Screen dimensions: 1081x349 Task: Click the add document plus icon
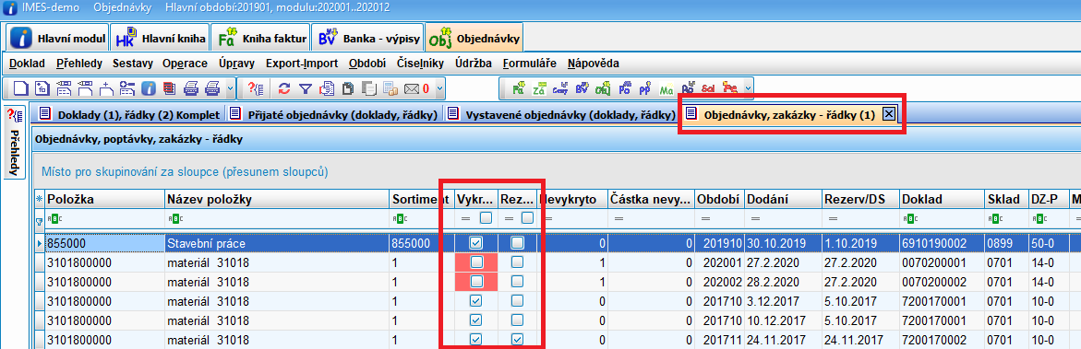coord(106,88)
